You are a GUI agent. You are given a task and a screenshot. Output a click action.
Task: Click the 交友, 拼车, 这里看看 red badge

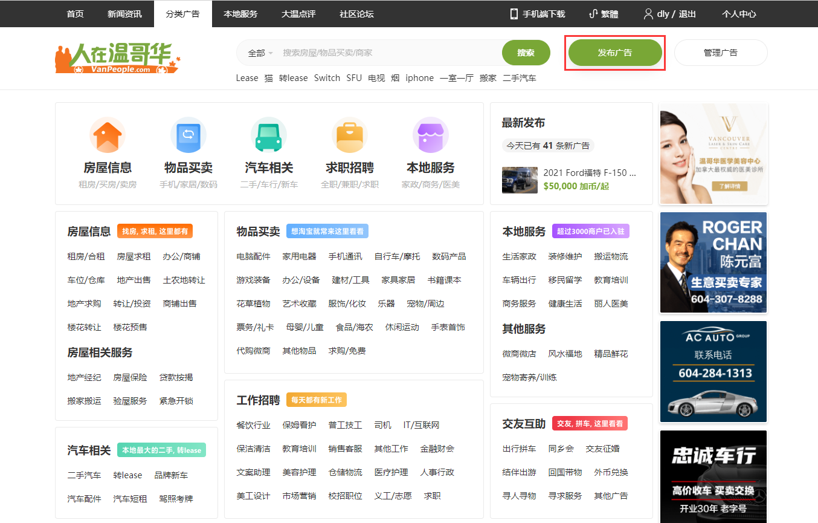coord(590,424)
